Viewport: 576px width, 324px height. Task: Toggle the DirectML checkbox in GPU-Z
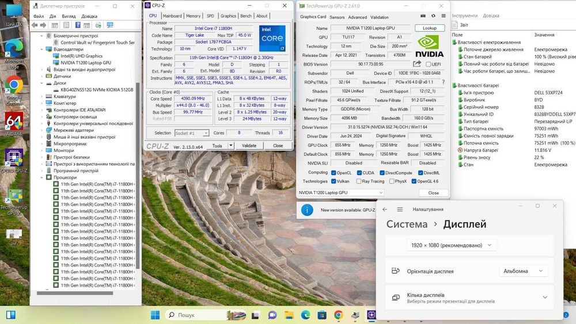tap(420, 173)
